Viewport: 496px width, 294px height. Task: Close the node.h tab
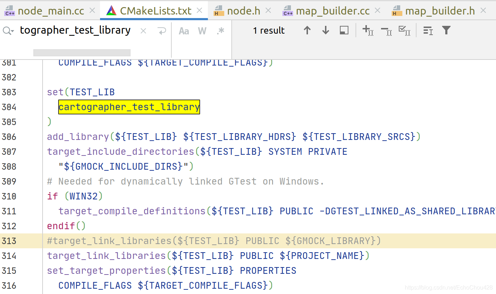click(x=268, y=11)
